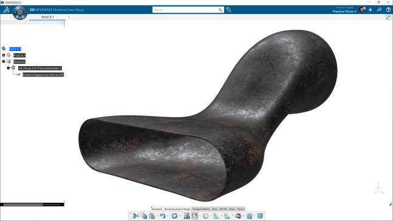Click the Undo arrow tool
The image size is (393, 221).
tap(162, 216)
